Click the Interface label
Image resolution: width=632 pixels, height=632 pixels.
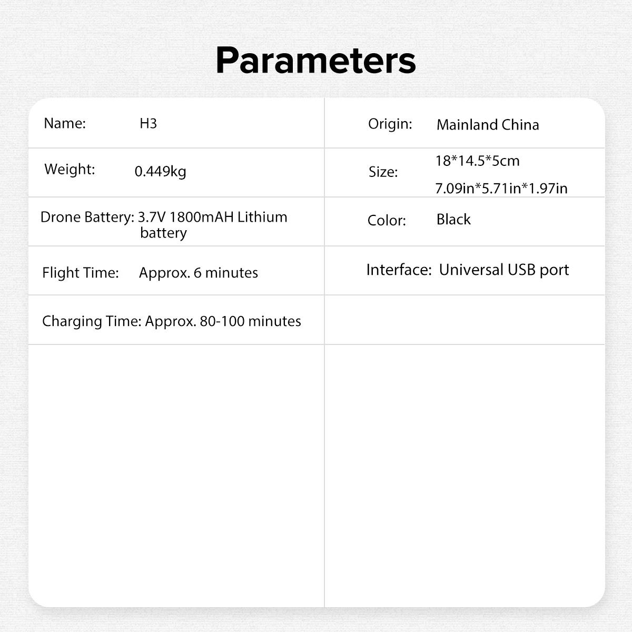tap(399, 270)
